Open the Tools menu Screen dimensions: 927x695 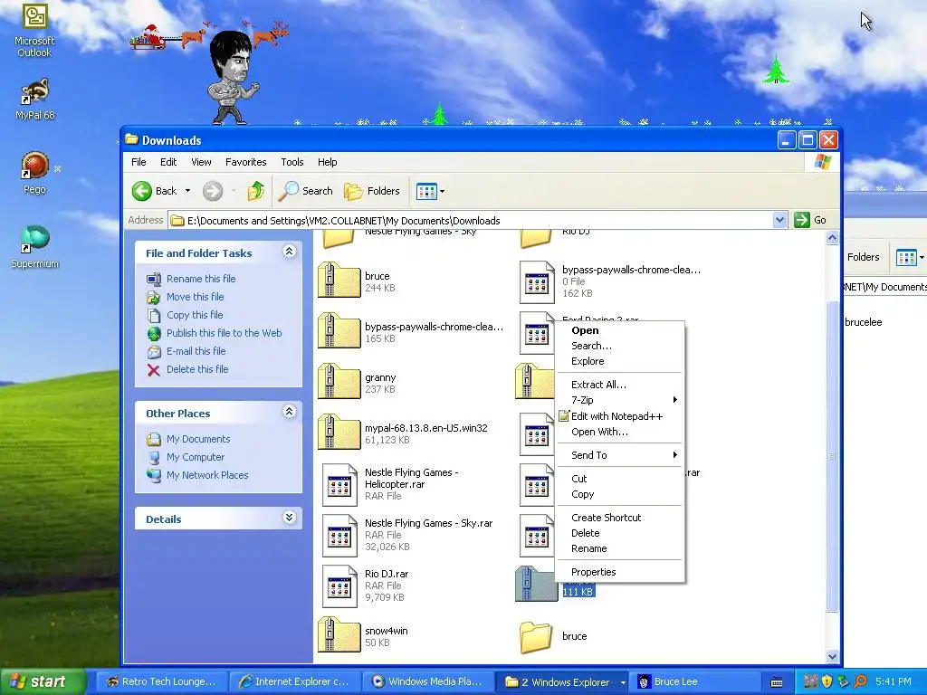(292, 162)
